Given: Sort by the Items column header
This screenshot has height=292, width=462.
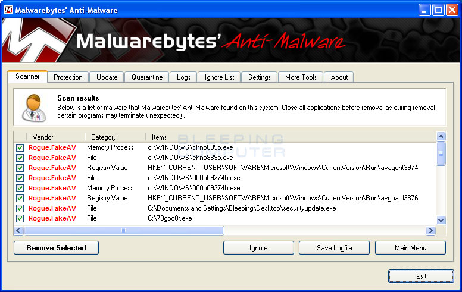Looking at the screenshot, I should click(x=159, y=137).
